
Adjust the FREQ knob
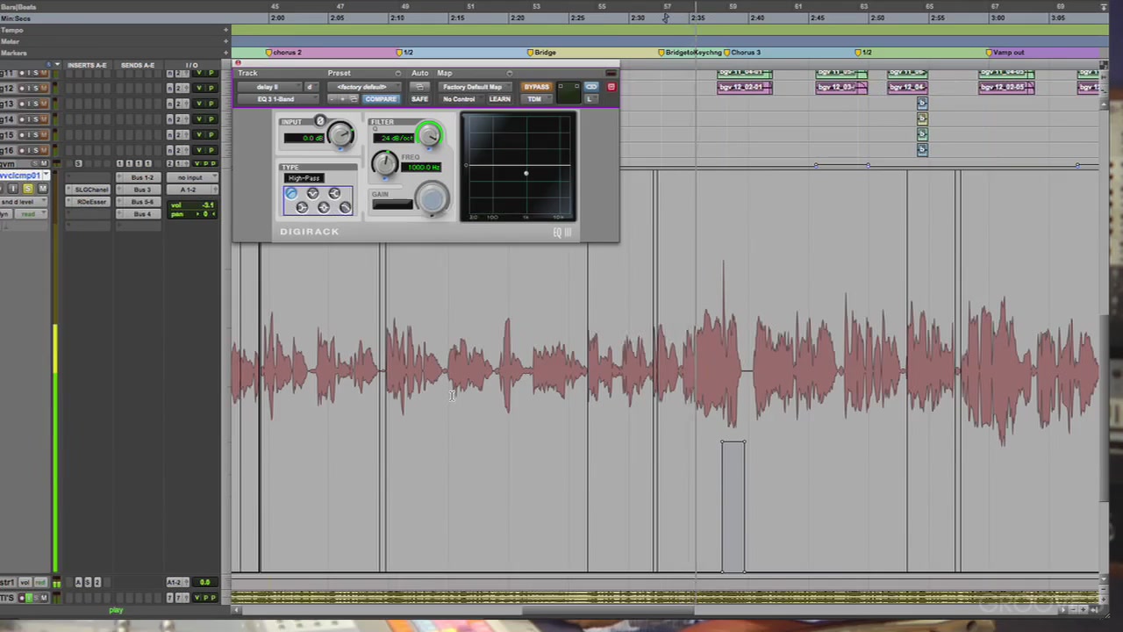384,162
